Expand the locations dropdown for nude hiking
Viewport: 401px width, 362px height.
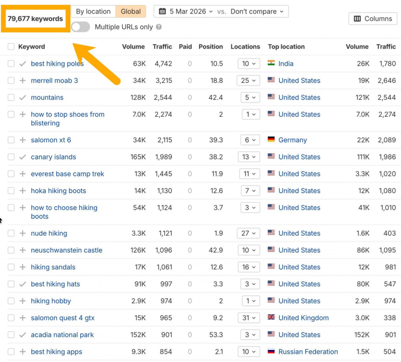249,233
